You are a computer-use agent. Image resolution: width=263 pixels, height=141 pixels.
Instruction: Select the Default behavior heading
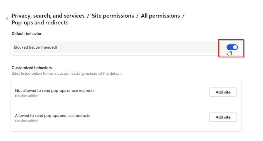[x=26, y=34]
